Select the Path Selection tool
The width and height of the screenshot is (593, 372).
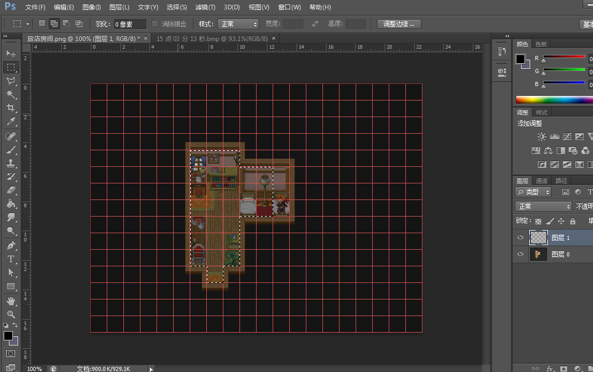pyautogui.click(x=11, y=273)
